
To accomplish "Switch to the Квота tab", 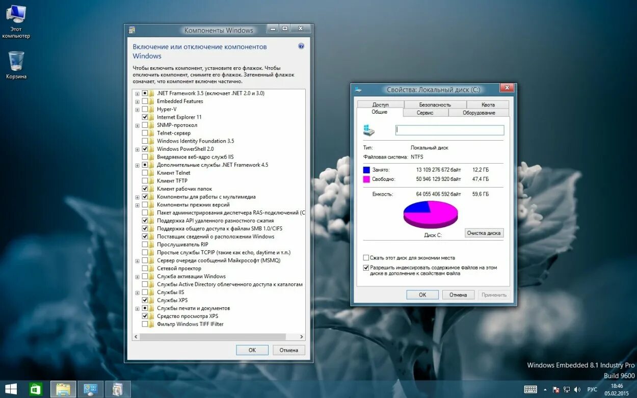I will [488, 104].
